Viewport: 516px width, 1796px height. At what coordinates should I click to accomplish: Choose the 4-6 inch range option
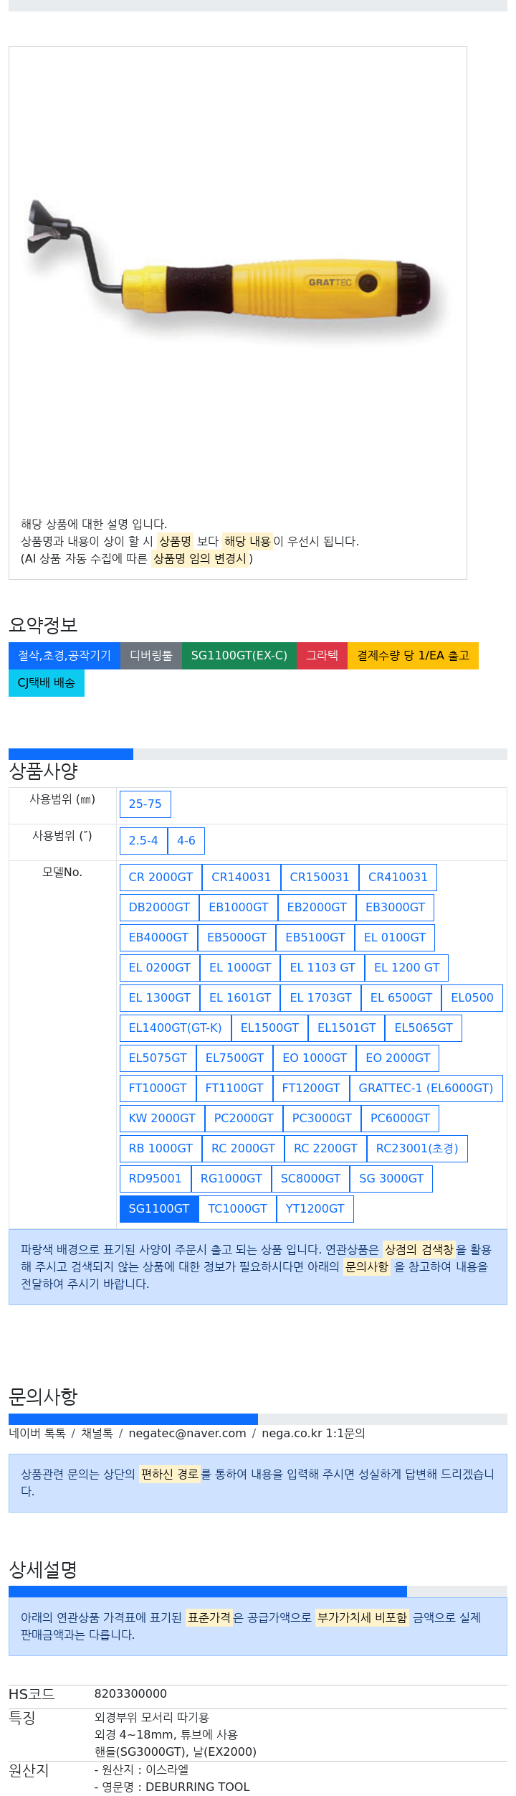click(186, 841)
